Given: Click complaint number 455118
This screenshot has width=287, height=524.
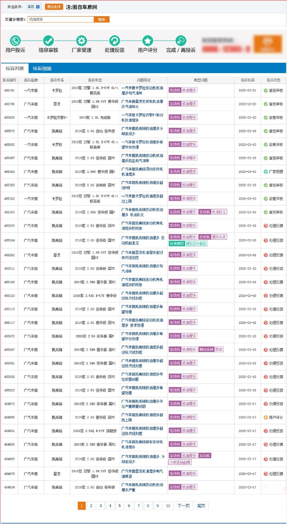Looking at the screenshot, I should point(9,309).
